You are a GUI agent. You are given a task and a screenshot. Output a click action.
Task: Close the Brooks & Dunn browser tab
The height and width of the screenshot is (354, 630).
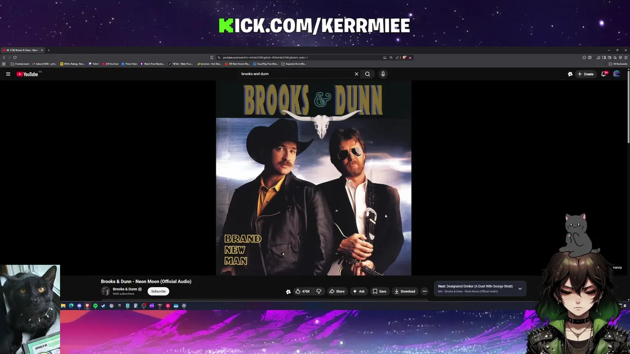(x=42, y=50)
